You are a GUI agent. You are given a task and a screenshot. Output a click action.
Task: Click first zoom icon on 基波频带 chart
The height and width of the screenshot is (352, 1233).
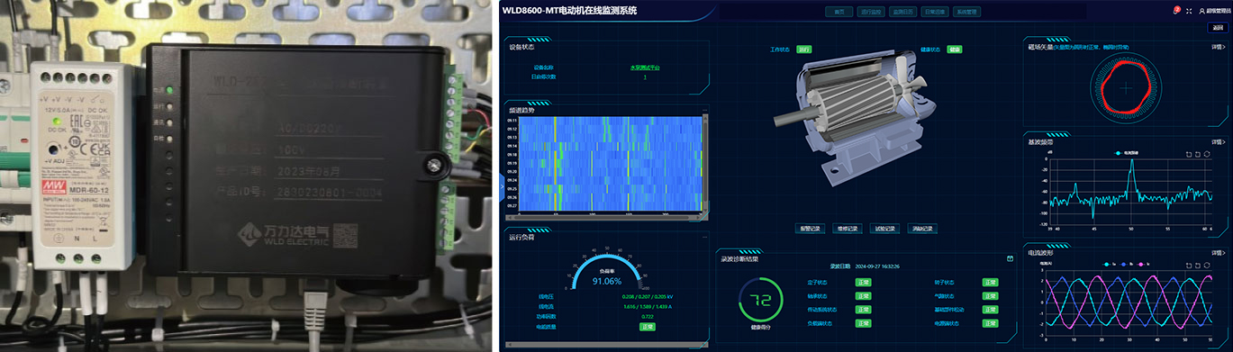coord(1189,154)
